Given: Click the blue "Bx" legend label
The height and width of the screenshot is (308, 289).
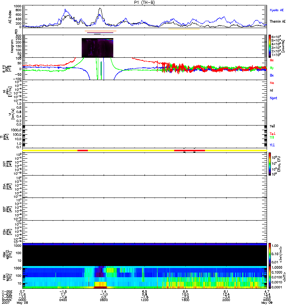Looking at the screenshot, I should (x=272, y=75).
